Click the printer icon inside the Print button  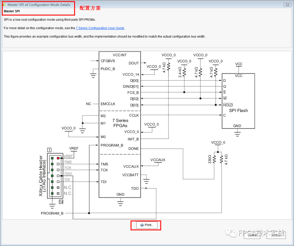pos(142,225)
